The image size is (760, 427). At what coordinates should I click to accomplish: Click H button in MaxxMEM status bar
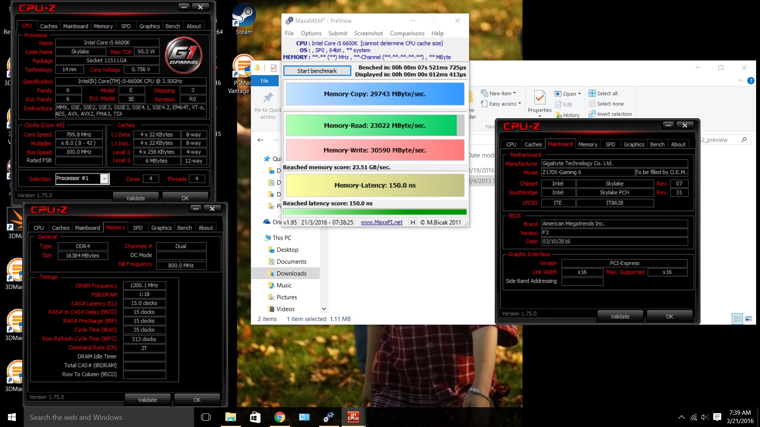tap(413, 222)
